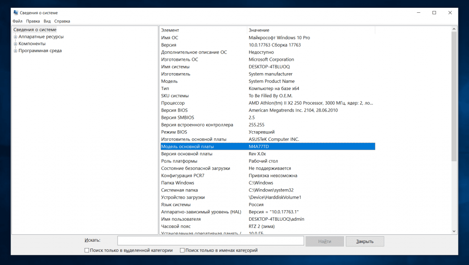Image resolution: width=469 pixels, height=265 pixels.
Task: Click the Закрыть button
Action: click(365, 241)
